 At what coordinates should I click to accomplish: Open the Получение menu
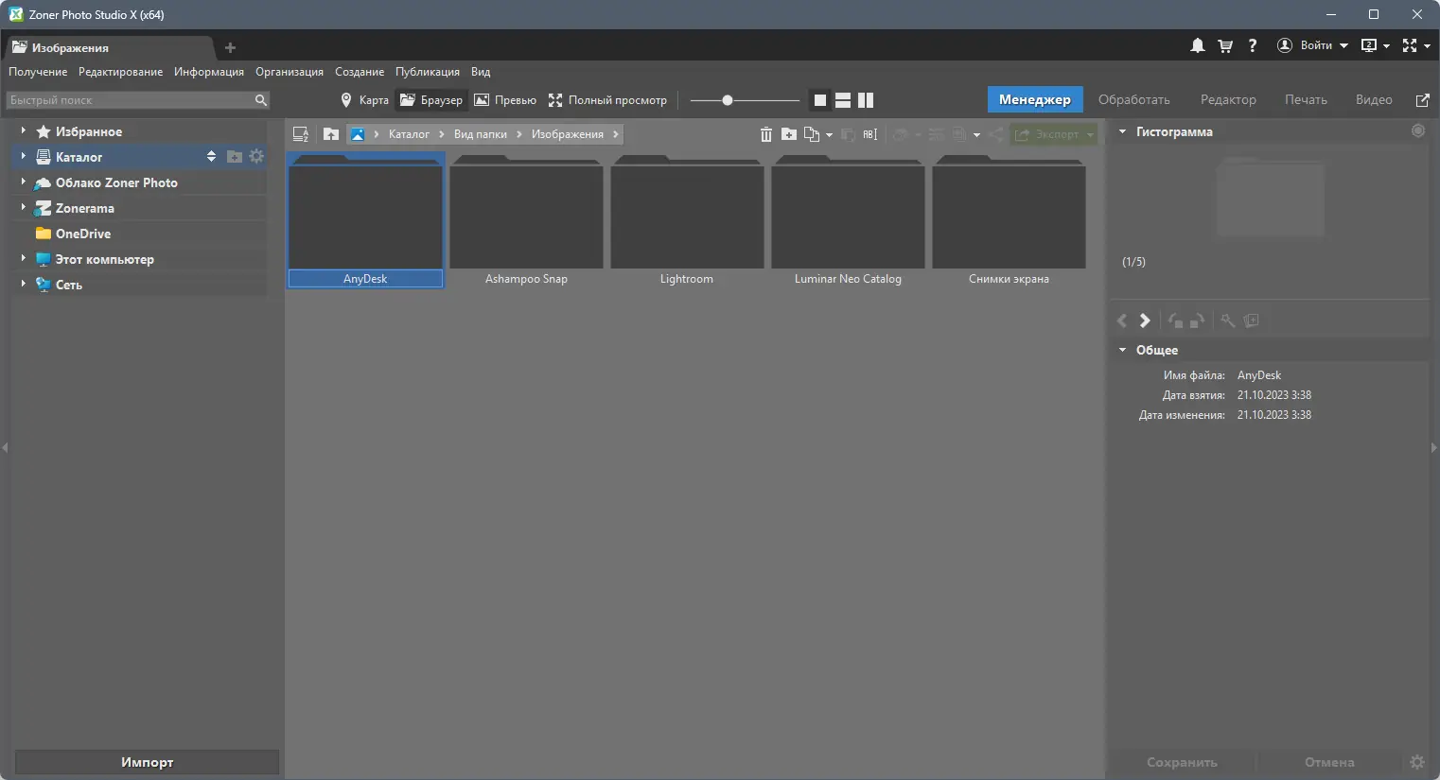(38, 72)
